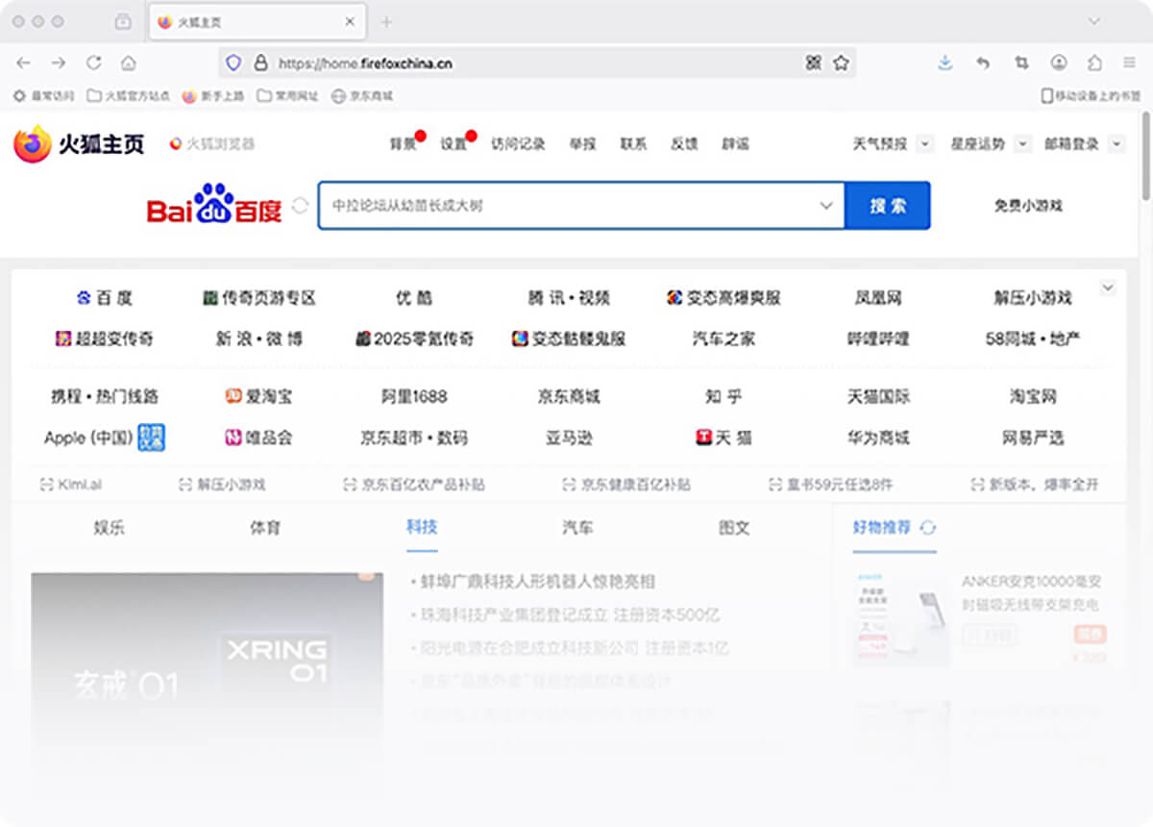Go back with the browser back arrow
Image resolution: width=1153 pixels, height=827 pixels.
(x=24, y=63)
